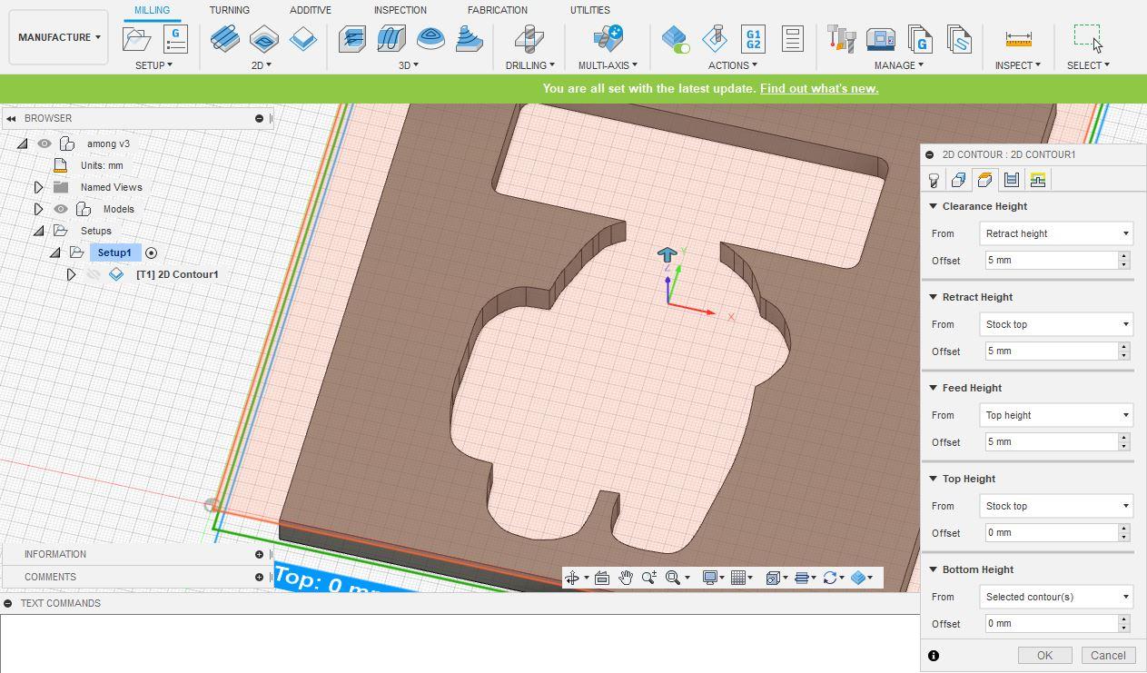1147x673 pixels.
Task: Open Bottom Height From dropdown
Action: click(x=1057, y=597)
